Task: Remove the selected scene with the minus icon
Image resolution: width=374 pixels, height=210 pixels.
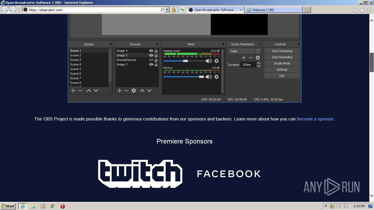Action: (80, 90)
